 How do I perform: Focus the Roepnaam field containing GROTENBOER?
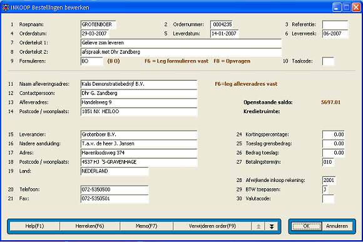point(98,24)
